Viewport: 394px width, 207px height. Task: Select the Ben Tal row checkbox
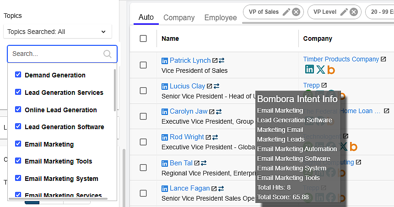coord(143,168)
